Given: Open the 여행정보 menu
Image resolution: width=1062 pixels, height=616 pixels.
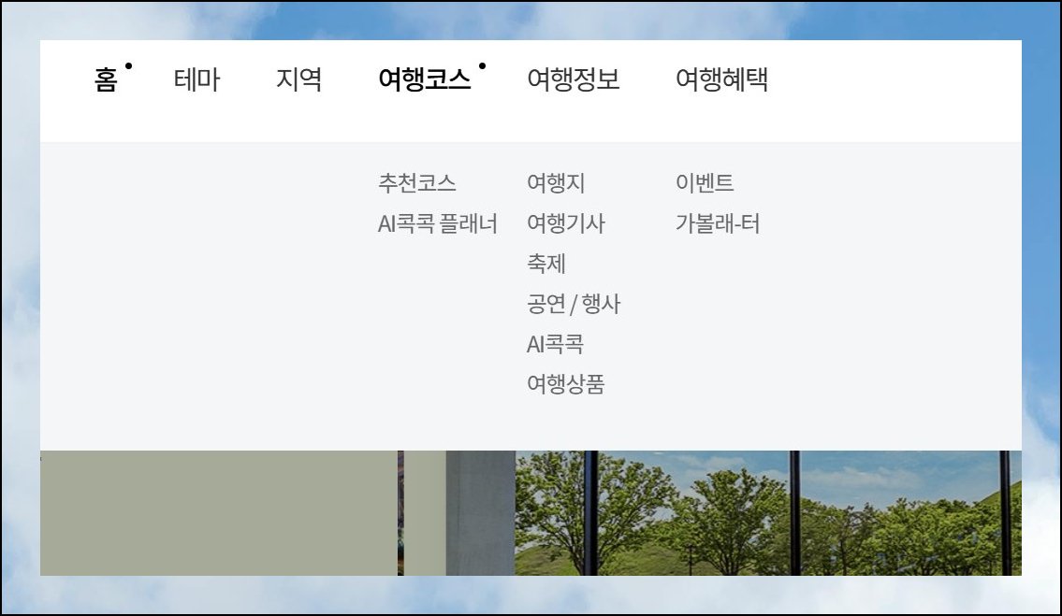Looking at the screenshot, I should coord(573,79).
